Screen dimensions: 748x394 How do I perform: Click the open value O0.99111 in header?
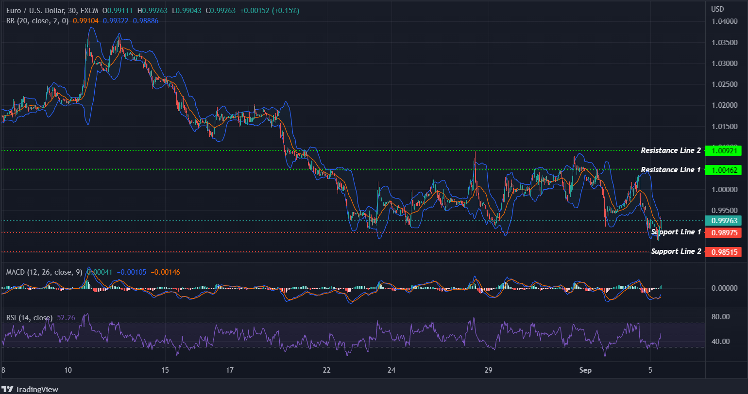pyautogui.click(x=118, y=11)
